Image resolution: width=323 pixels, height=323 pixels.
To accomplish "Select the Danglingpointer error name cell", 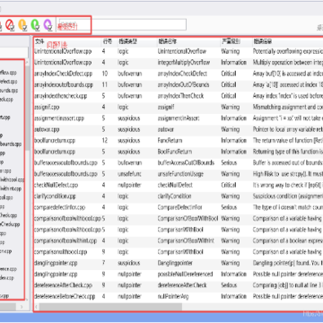I will pos(175,263).
